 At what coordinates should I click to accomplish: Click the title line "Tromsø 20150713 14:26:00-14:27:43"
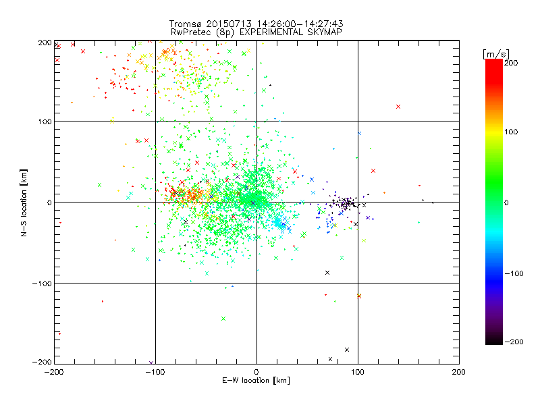tap(256, 24)
